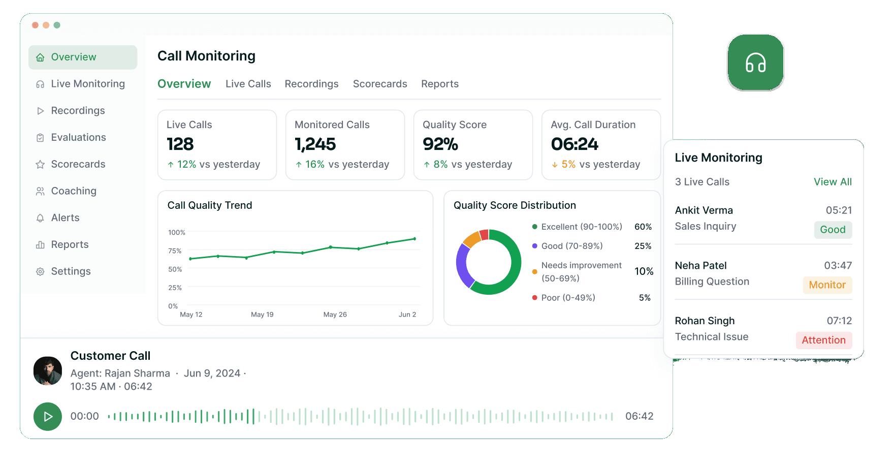Click View All in Live Monitoring panel

click(833, 182)
